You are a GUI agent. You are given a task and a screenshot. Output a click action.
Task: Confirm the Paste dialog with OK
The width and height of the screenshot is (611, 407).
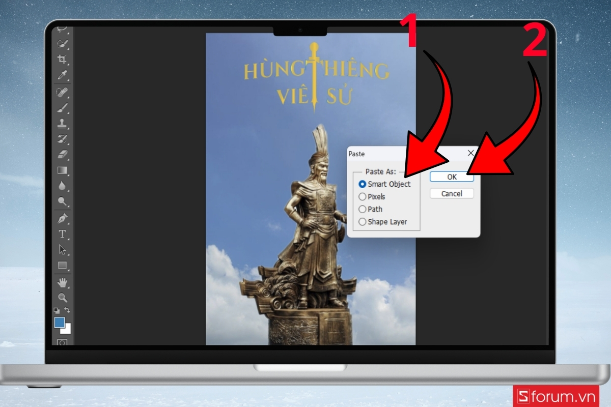(x=452, y=177)
